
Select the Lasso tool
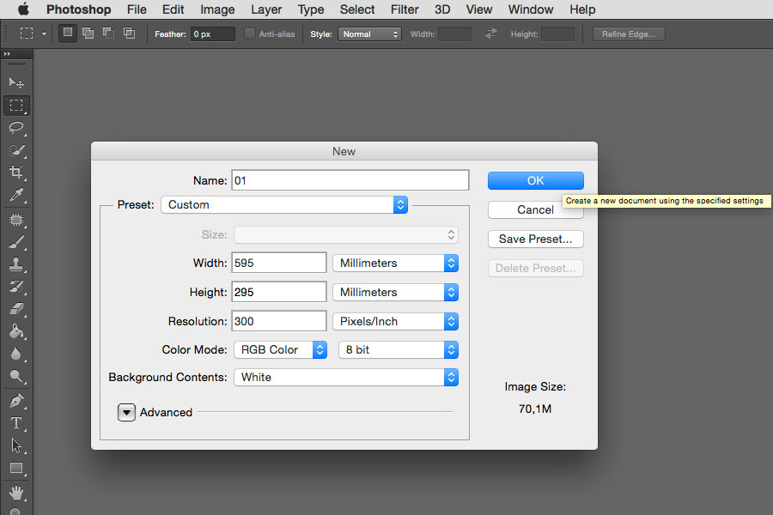point(16,128)
